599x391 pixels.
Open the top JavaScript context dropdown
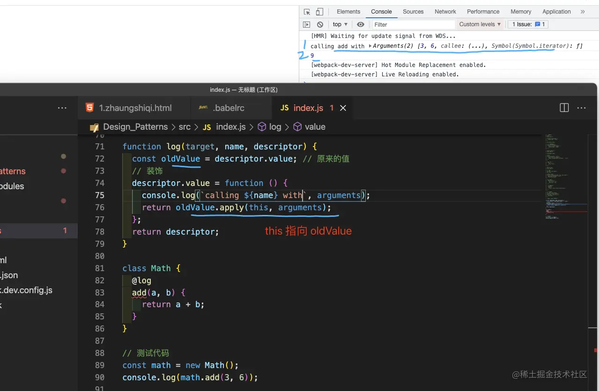pos(340,24)
